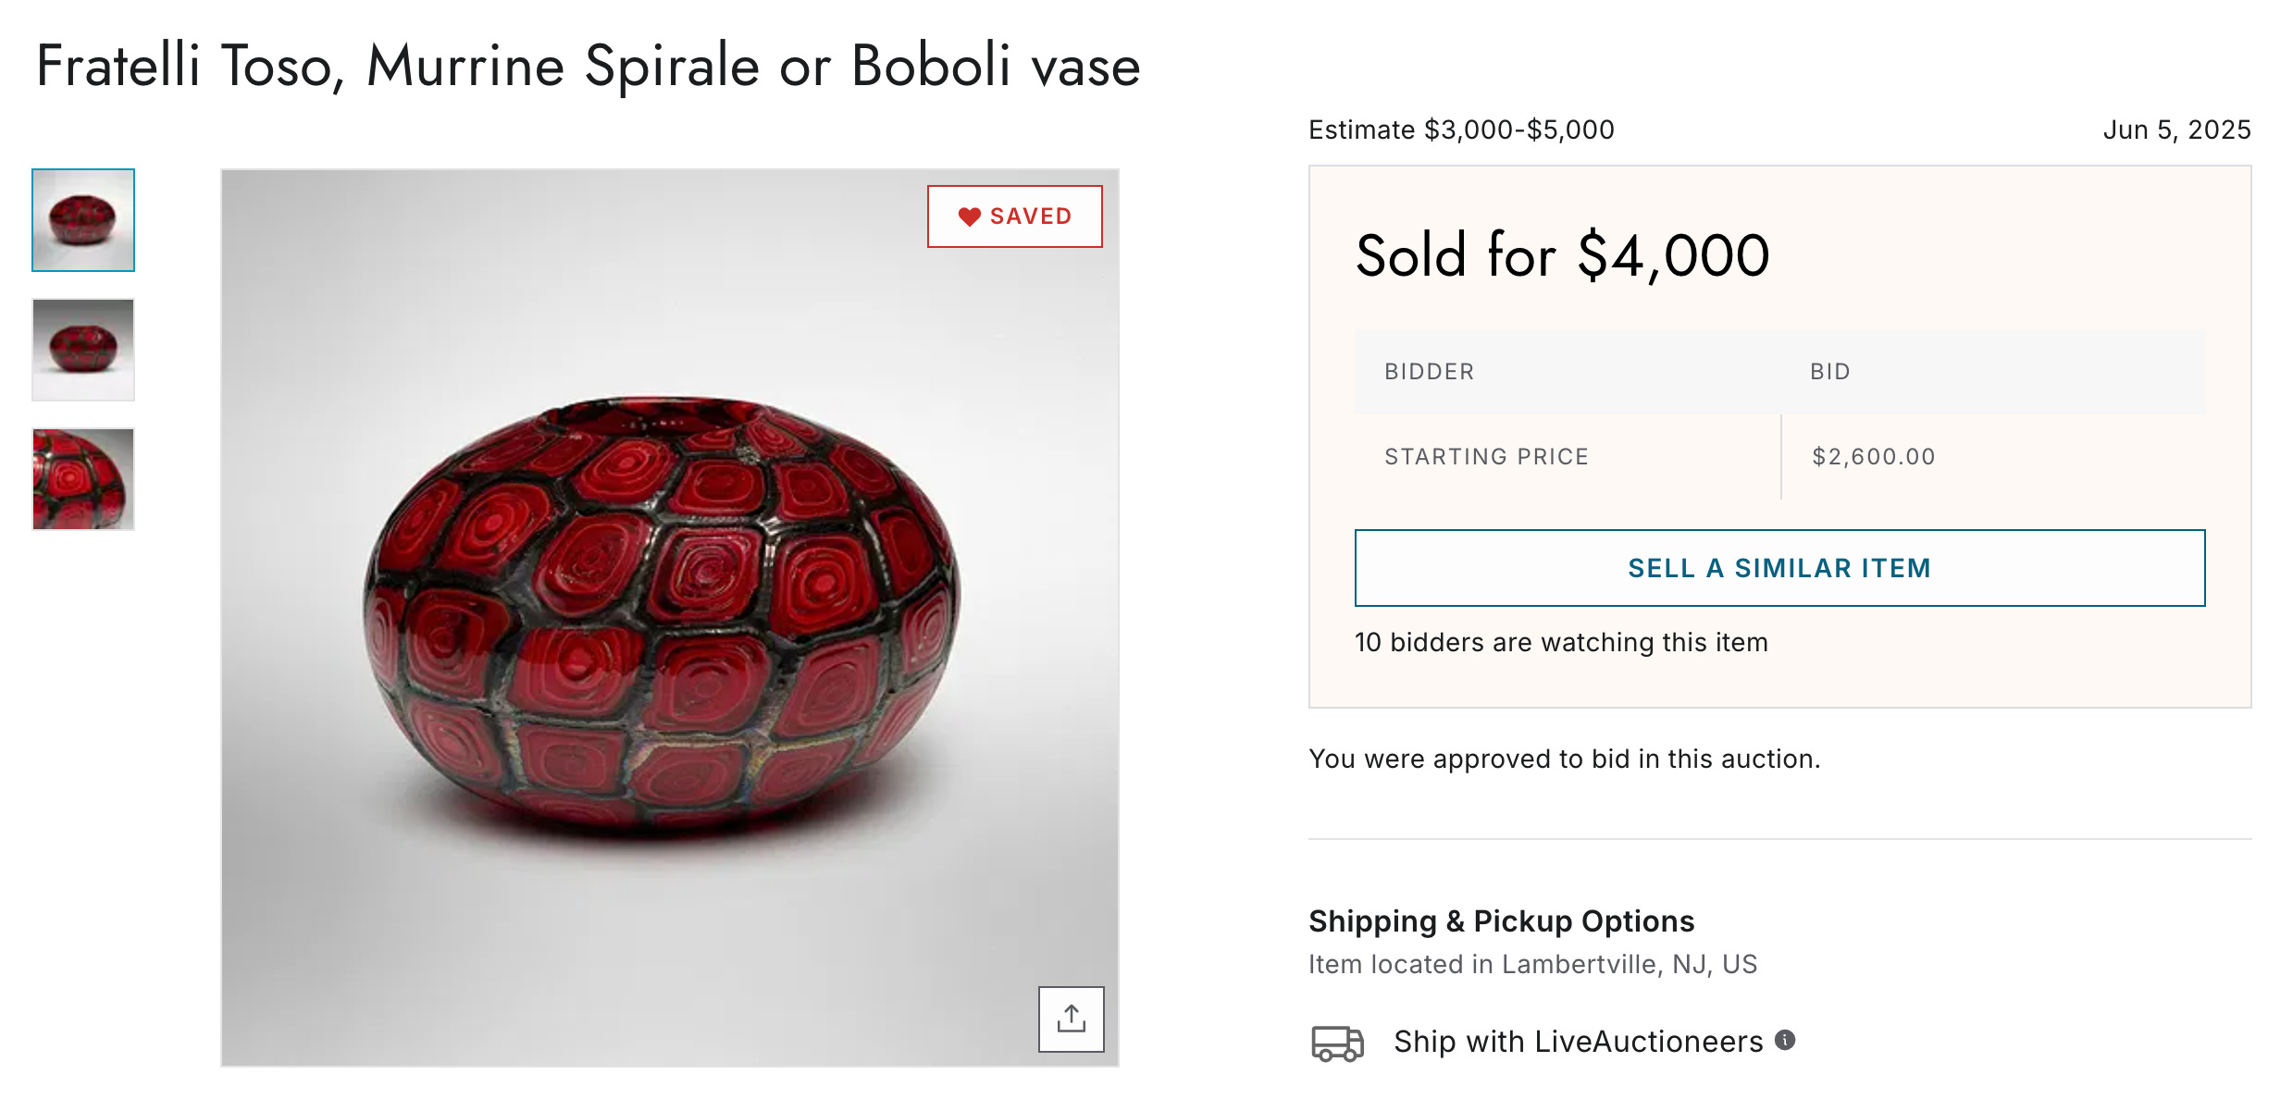Click the Sold for $4,000 heading
The width and height of the screenshot is (2293, 1099).
(1562, 255)
